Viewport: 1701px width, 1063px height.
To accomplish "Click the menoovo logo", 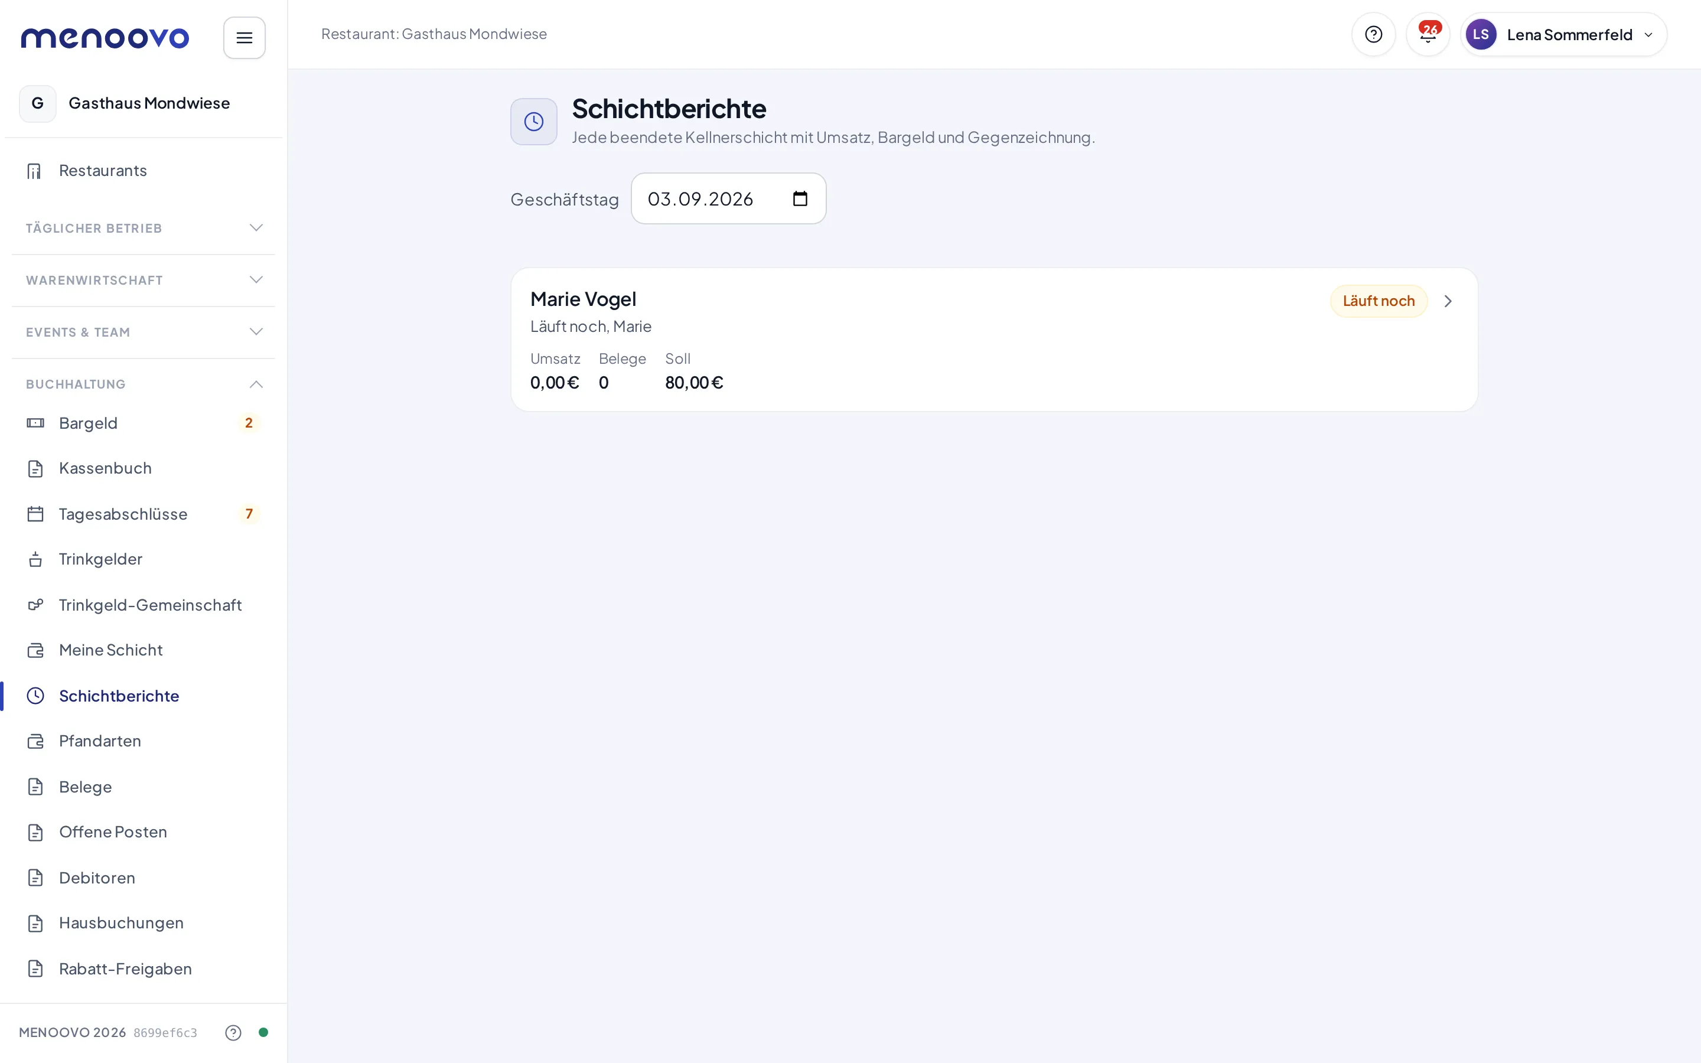I will point(105,38).
